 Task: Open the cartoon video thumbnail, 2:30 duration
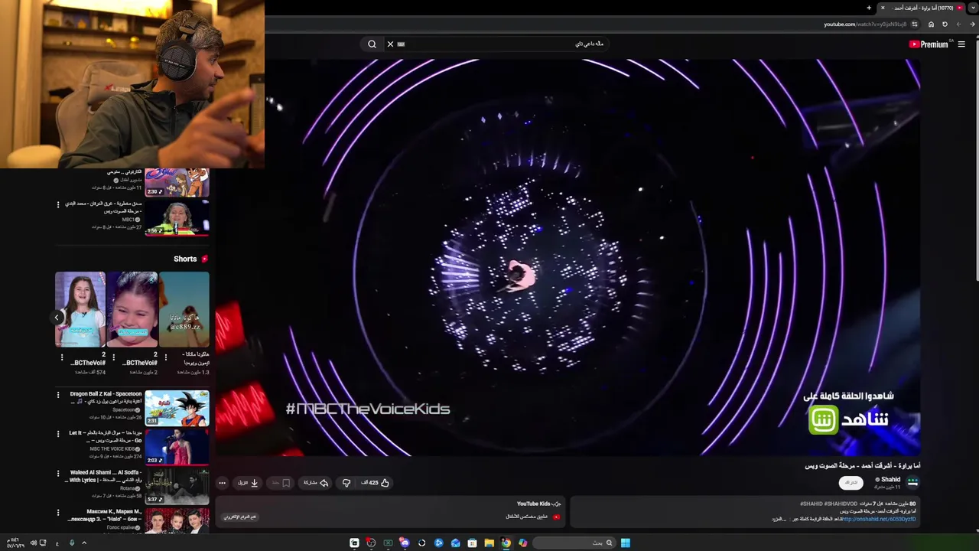pos(177,182)
